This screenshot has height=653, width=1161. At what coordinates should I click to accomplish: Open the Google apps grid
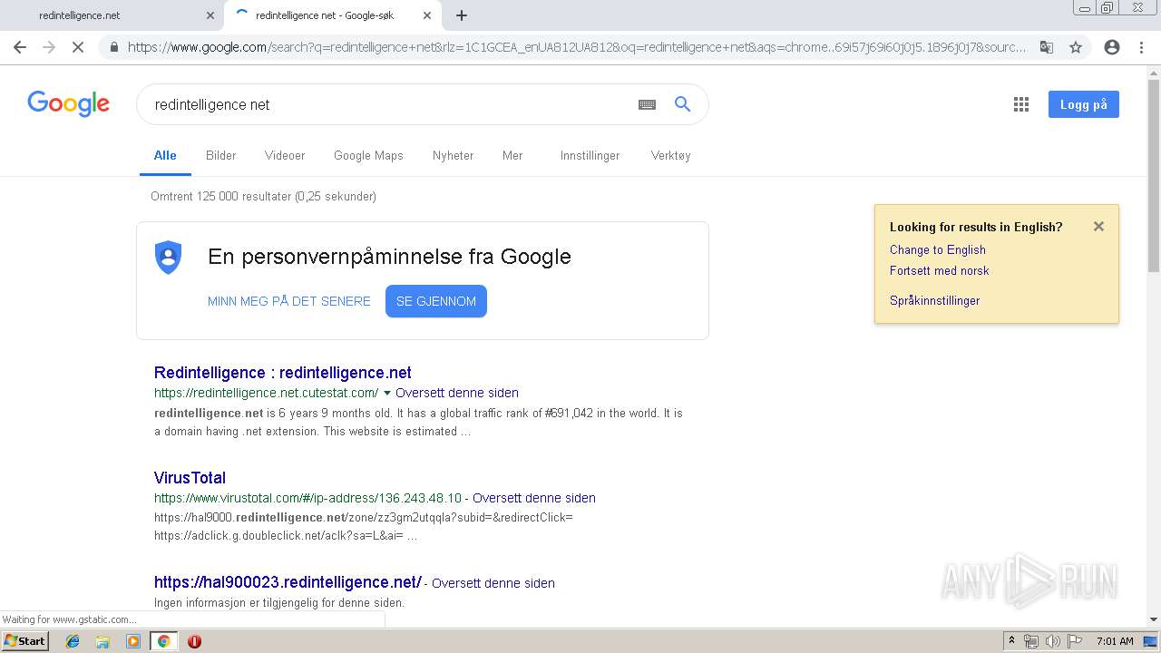click(1021, 104)
